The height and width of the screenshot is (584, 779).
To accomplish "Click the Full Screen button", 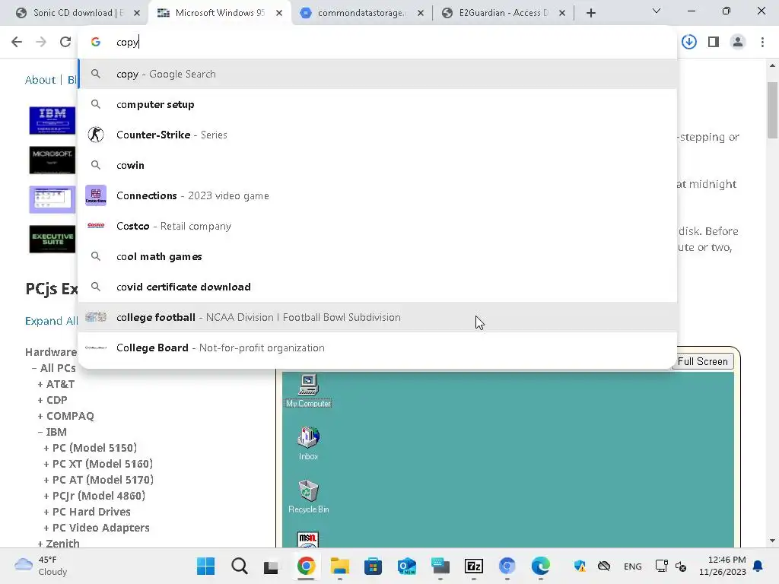I will point(702,361).
